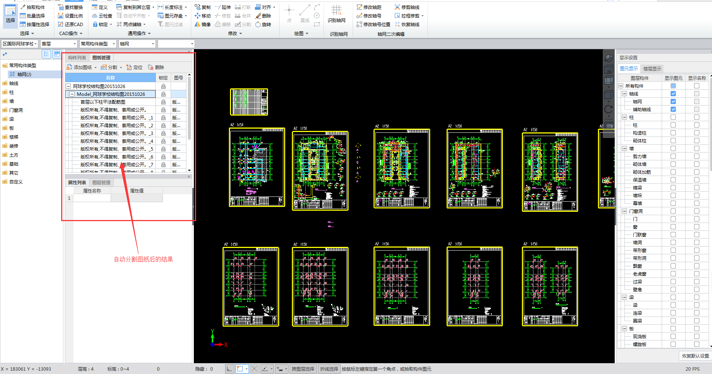Click 恢复轴线 restore axis tool
This screenshot has width=712, height=374.
click(407, 24)
